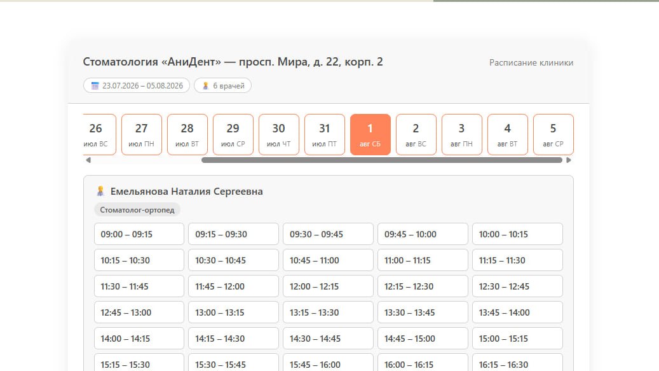The height and width of the screenshot is (371, 659).
Task: Click the calendar icon in date range chip
Action: [x=95, y=86]
